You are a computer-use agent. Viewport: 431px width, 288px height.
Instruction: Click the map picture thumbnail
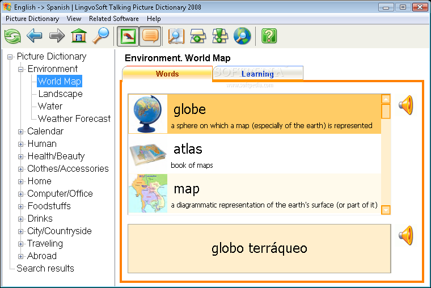(x=148, y=193)
